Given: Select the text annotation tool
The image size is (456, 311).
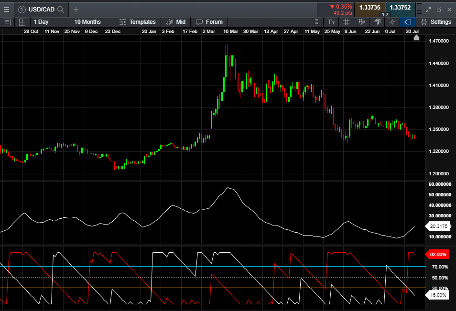Looking at the screenshot, I should coord(331,22).
